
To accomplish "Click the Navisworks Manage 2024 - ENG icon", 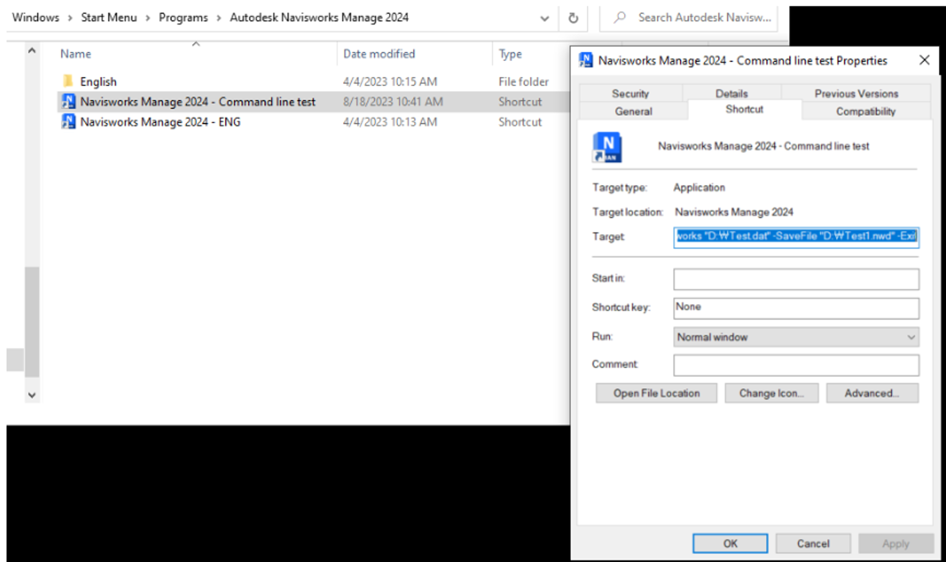I will 68,122.
